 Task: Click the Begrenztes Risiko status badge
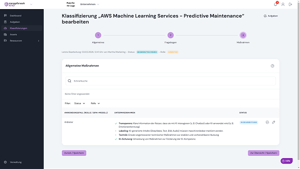(x=147, y=52)
